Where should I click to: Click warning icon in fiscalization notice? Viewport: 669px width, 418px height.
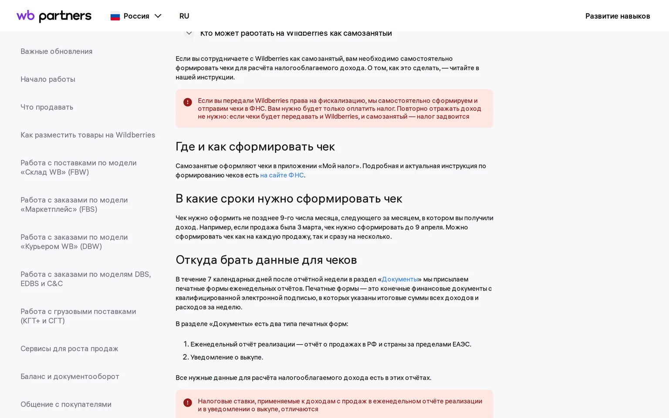[188, 102]
